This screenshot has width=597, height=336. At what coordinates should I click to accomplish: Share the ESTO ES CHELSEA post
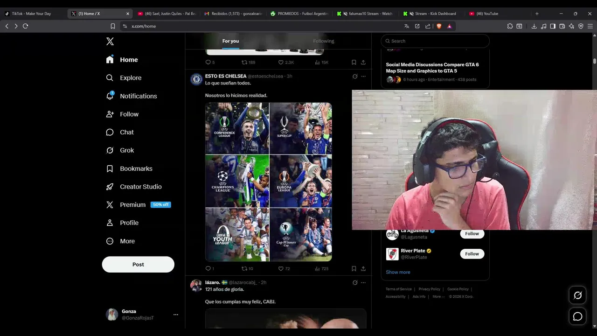pos(363,269)
